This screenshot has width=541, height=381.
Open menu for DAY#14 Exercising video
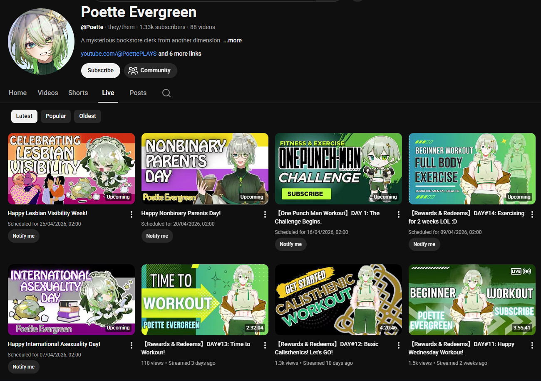point(532,214)
